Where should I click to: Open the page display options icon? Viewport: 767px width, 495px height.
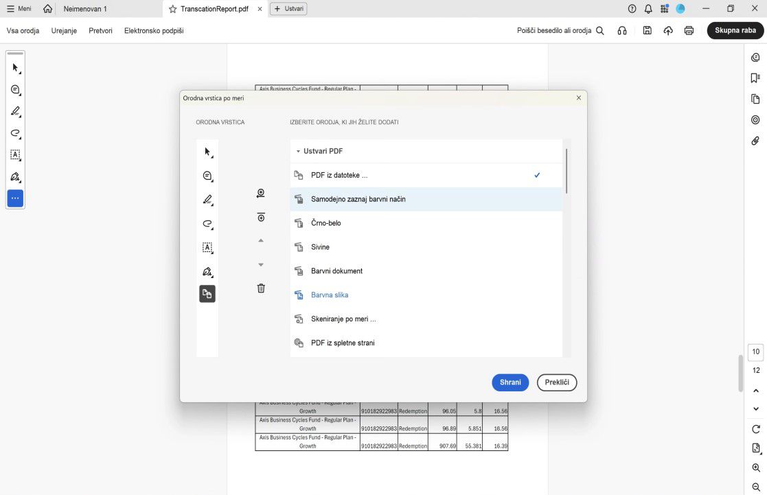756,448
